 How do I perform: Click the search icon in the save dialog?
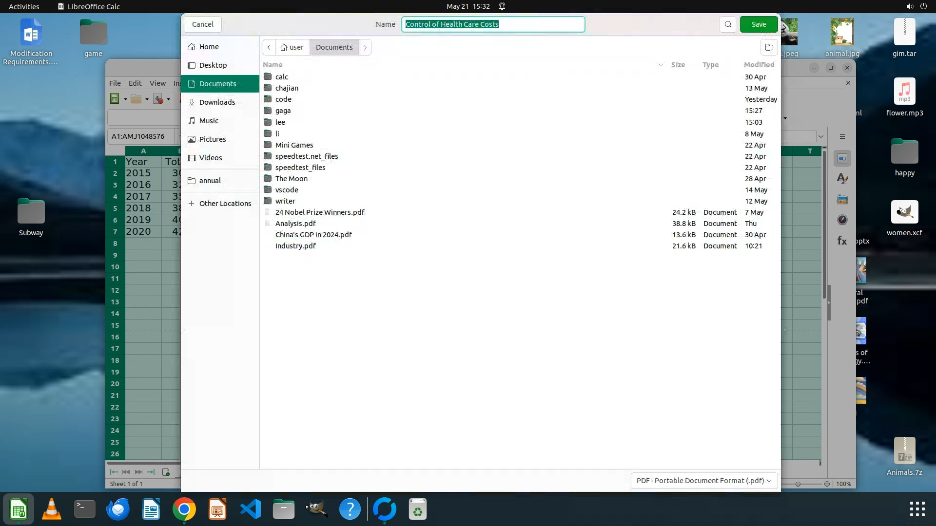point(728,24)
